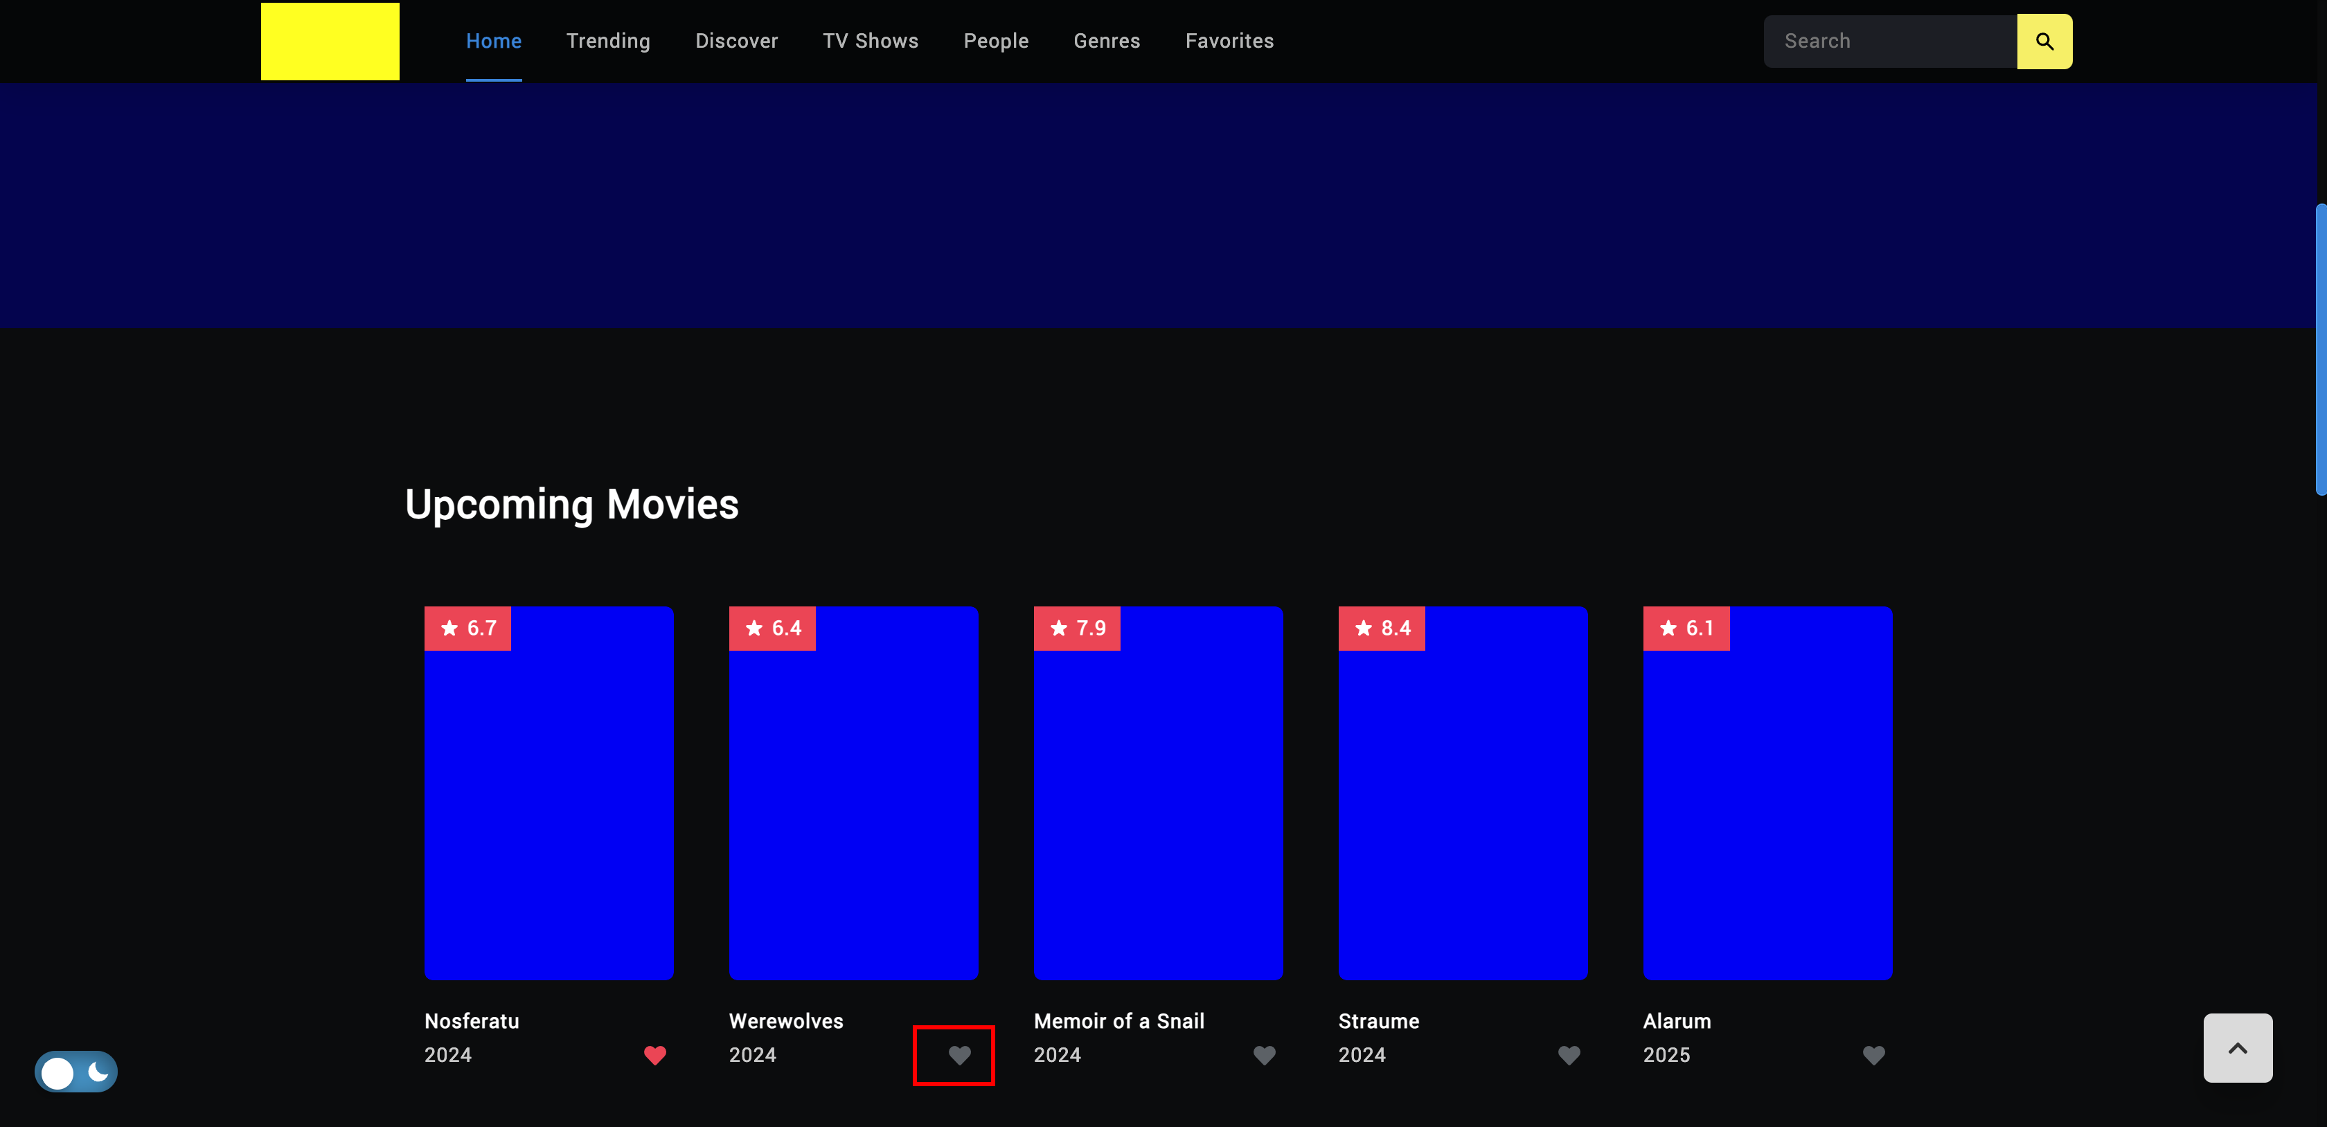The width and height of the screenshot is (2327, 1127).
Task: Open TV Shows in navigation
Action: point(870,42)
